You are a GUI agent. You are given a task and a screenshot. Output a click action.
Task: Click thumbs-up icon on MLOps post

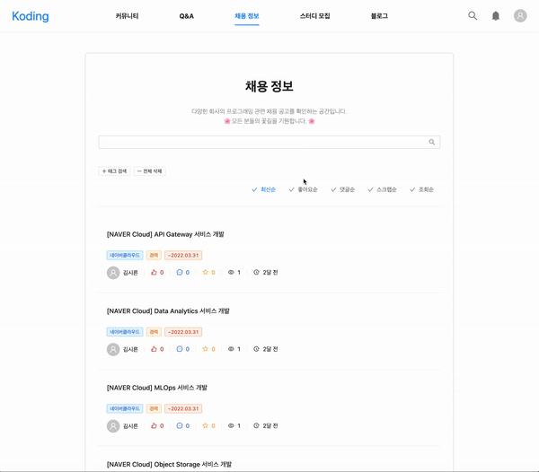(x=154, y=425)
